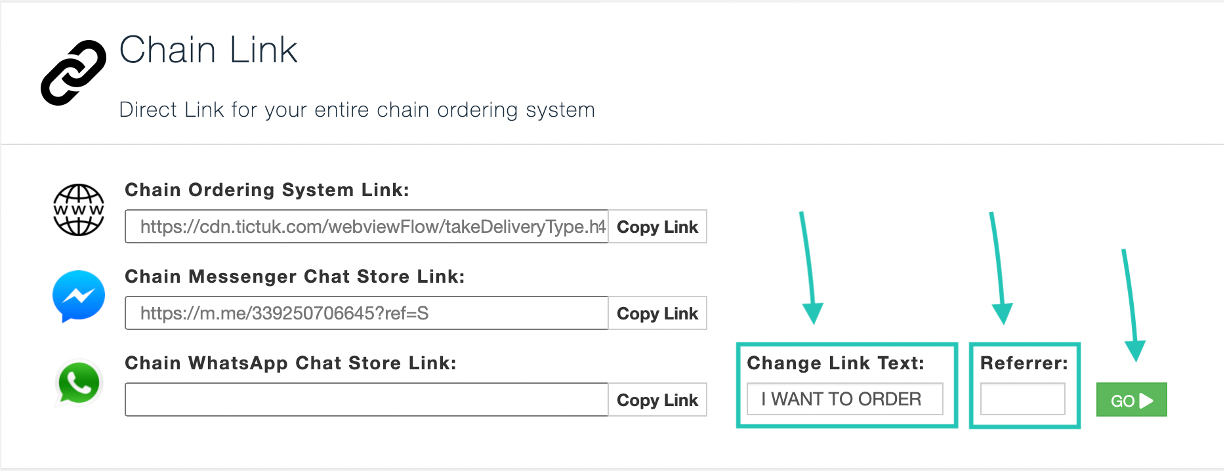
Task: Click the empty Referrer input box
Action: point(1023,399)
